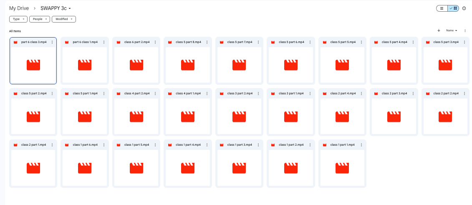Click three-dot menu on class 1 part 1.mp4
The image size is (472, 205).
coord(361,145)
